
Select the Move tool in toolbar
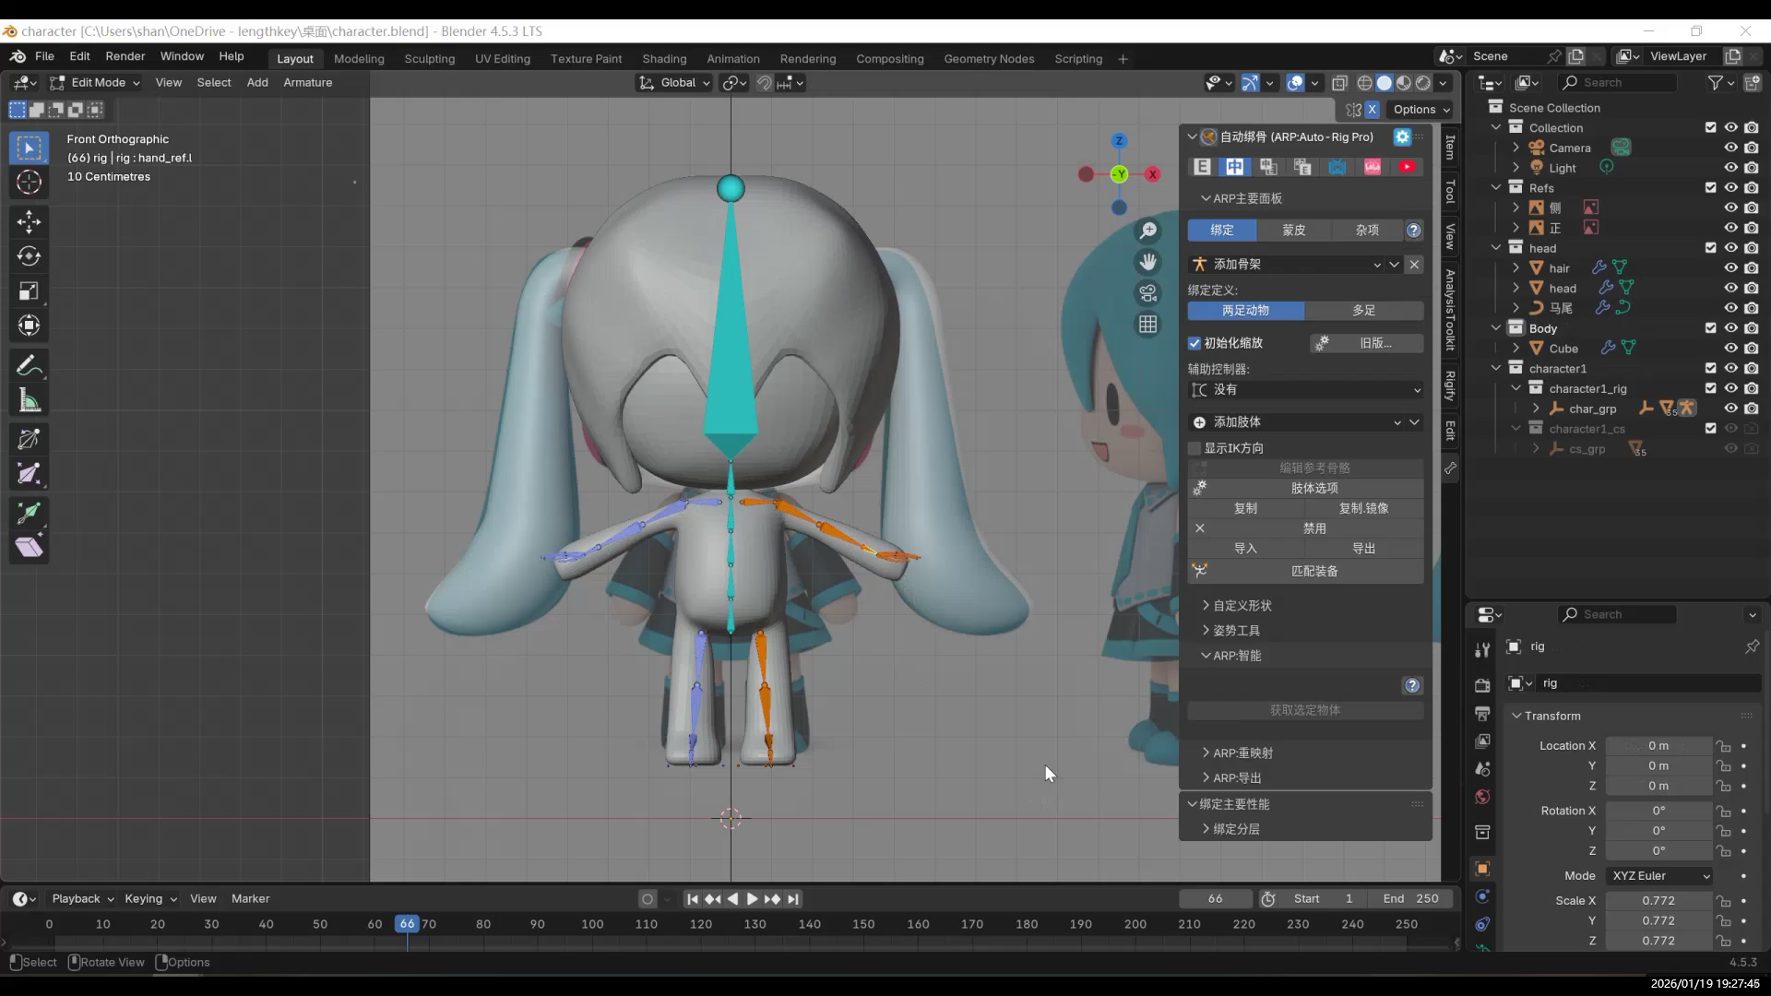[29, 221]
